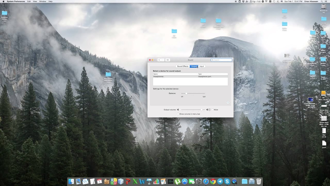Click the date and time in menu bar
Image resolution: width=330 pixels, height=186 pixels.
coord(293,2)
